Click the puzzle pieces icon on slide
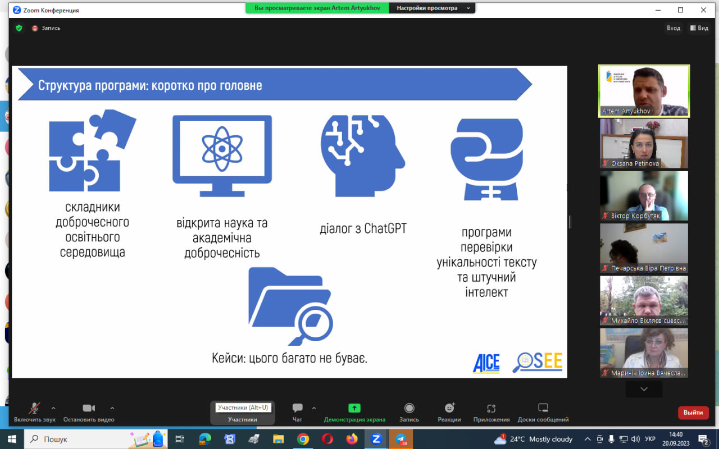719x449 pixels. pyautogui.click(x=93, y=150)
